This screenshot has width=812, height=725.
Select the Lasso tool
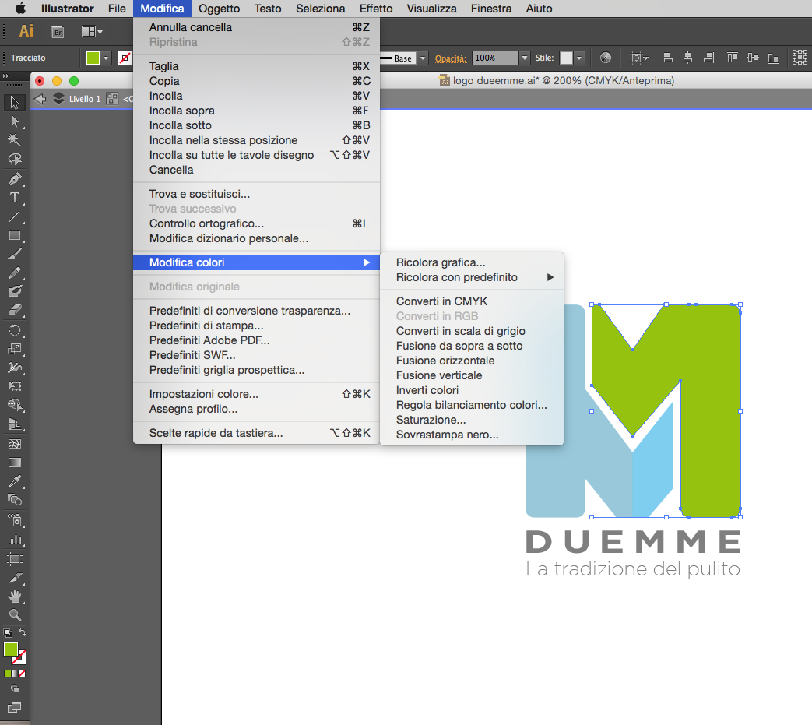(15, 159)
